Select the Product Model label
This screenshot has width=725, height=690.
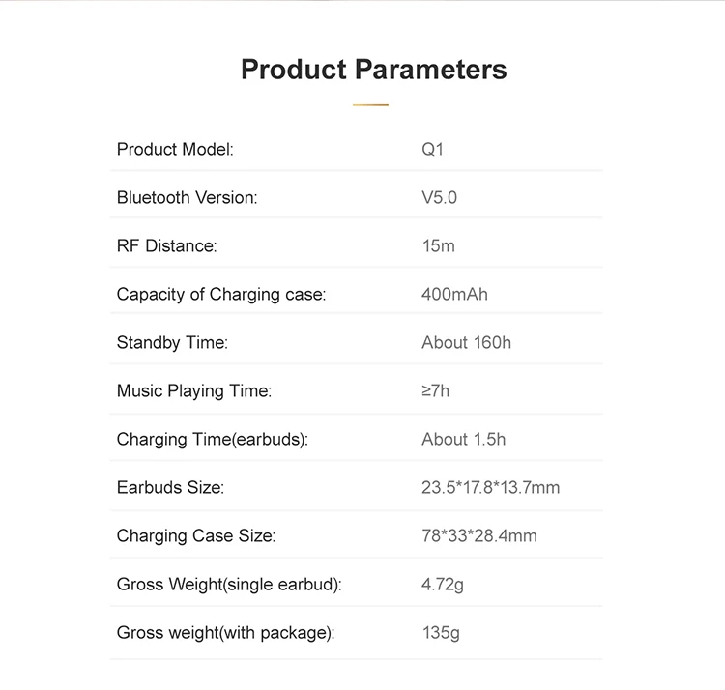[175, 149]
